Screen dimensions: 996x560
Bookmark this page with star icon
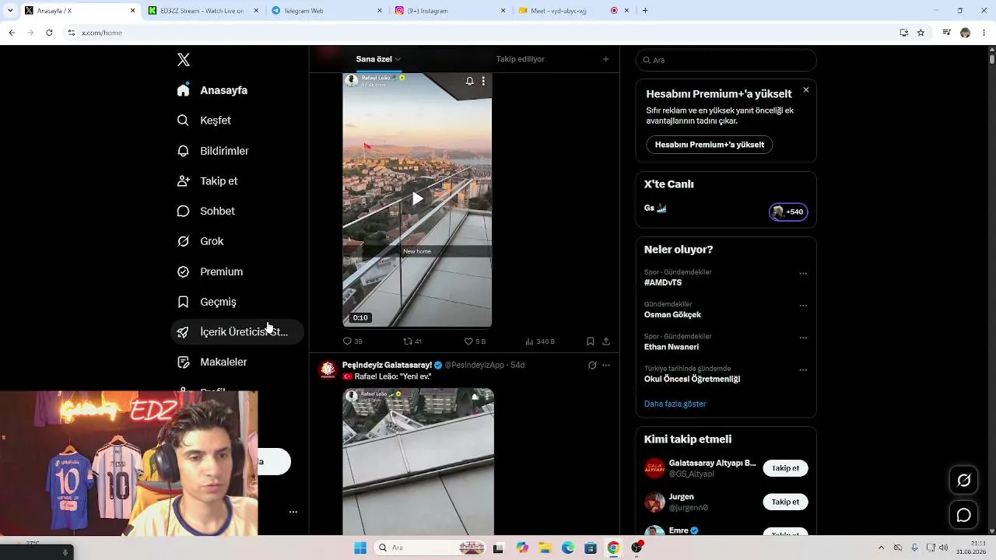[921, 33]
